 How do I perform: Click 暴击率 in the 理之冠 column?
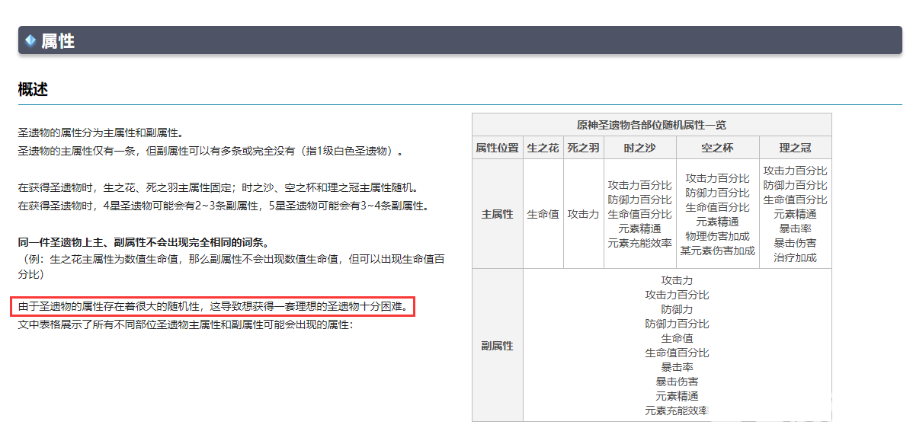[x=795, y=228]
